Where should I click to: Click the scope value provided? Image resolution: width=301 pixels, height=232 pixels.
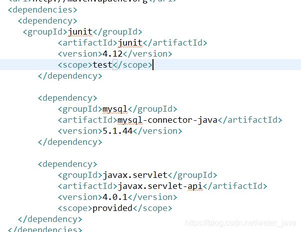112,208
